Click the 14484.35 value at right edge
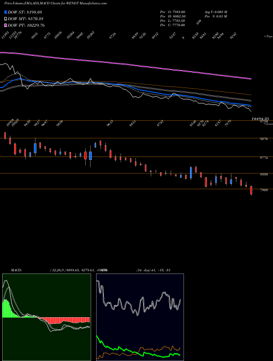Image resolution: width=273 pixels, height=361 pixels. point(260,119)
